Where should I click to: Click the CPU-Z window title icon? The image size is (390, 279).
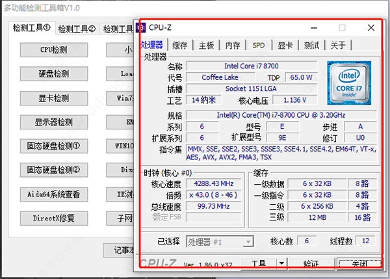point(141,27)
